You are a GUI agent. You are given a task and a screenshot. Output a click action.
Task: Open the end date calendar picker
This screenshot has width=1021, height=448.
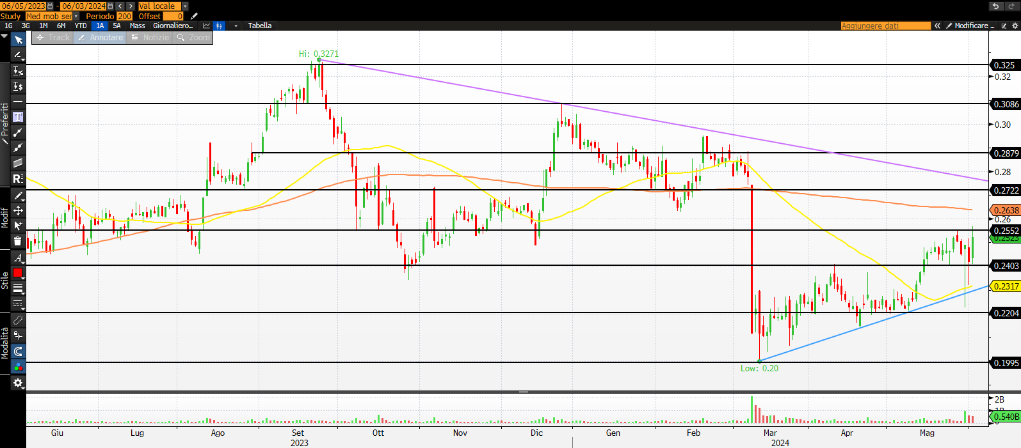coord(111,6)
